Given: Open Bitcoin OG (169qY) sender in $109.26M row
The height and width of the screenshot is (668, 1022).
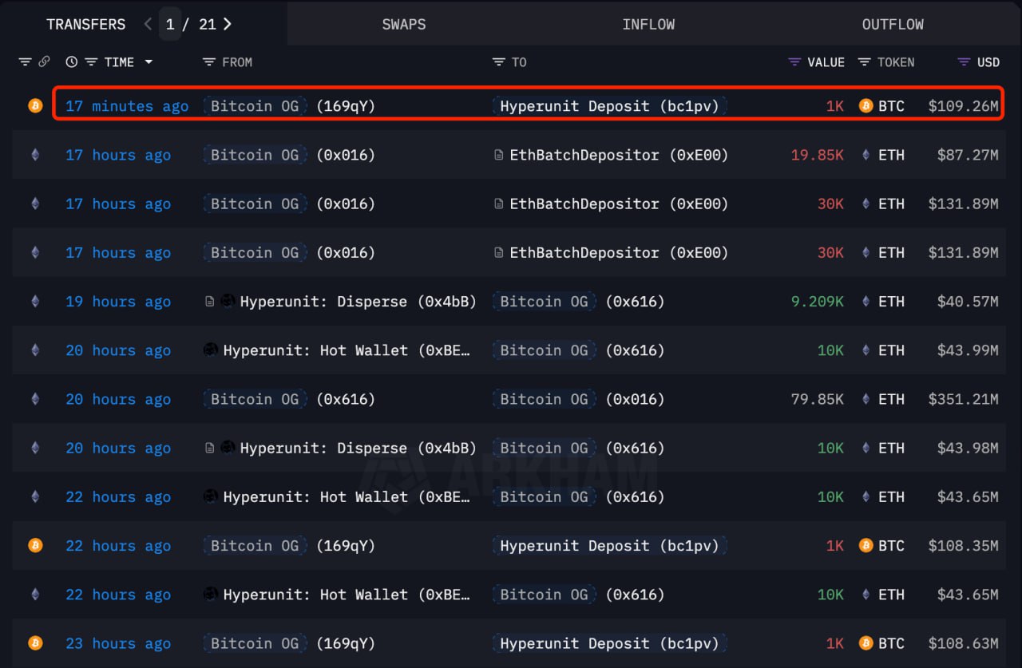Looking at the screenshot, I should point(289,106).
